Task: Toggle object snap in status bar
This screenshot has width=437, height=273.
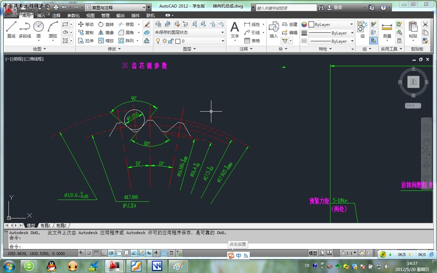Action: point(119,253)
